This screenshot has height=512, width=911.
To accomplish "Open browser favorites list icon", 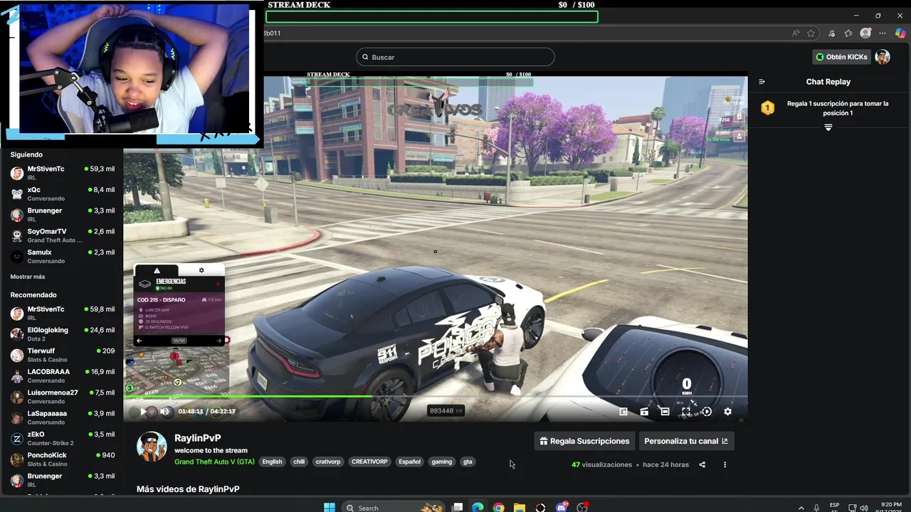I will 848,33.
